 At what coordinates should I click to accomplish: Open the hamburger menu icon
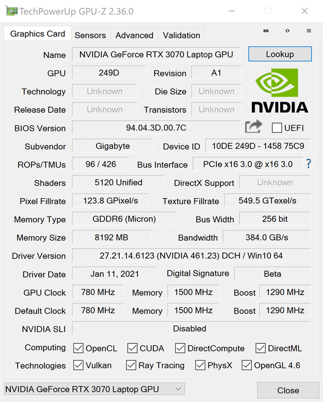tap(309, 31)
